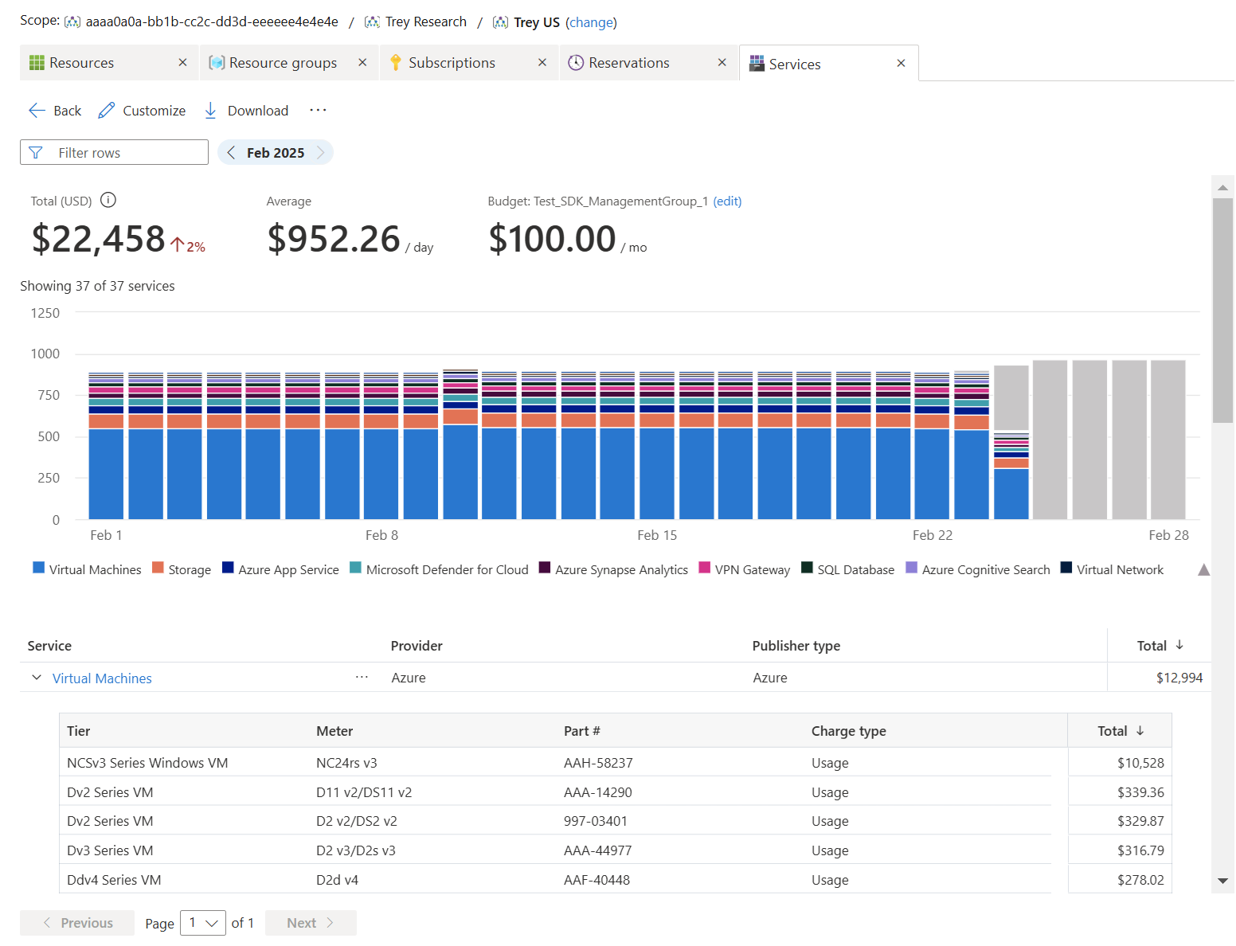
Task: Open the page number dropdown
Action: [203, 923]
